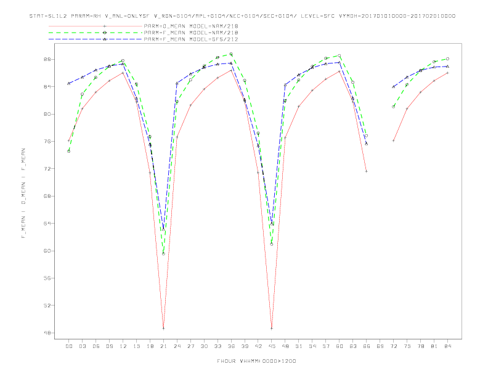Click the x-axis forecast hour label 03
Viewport: 488px width, 377px height.
pyautogui.click(x=83, y=346)
